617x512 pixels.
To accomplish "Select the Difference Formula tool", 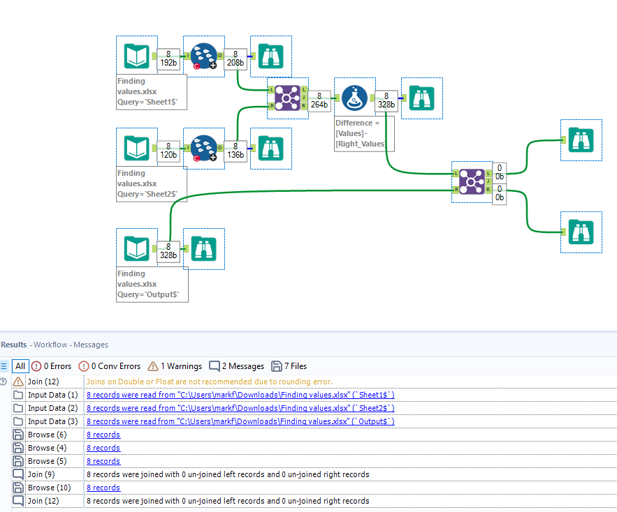I will [x=354, y=98].
